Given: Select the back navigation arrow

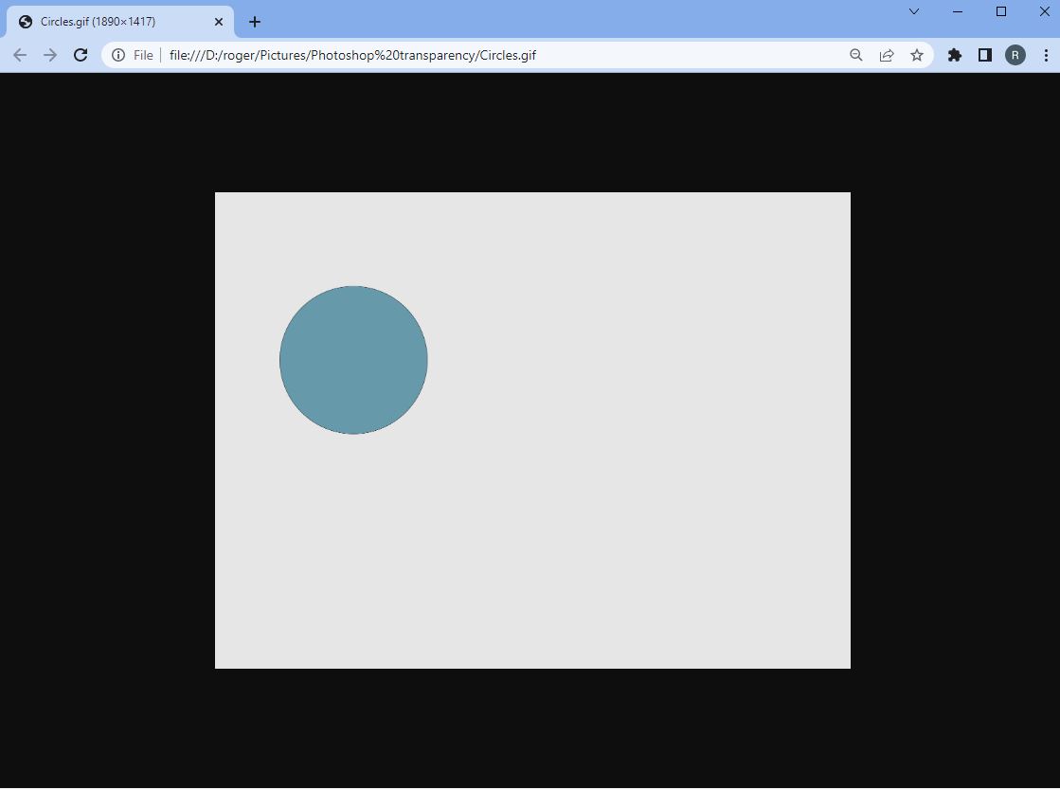Looking at the screenshot, I should 19,54.
